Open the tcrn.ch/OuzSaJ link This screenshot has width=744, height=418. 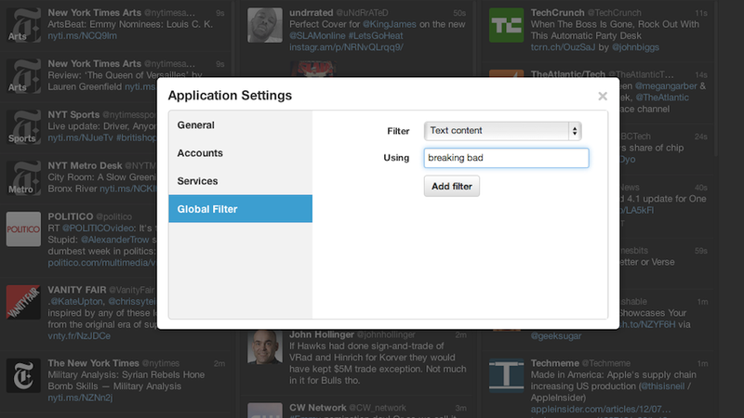pyautogui.click(x=563, y=47)
